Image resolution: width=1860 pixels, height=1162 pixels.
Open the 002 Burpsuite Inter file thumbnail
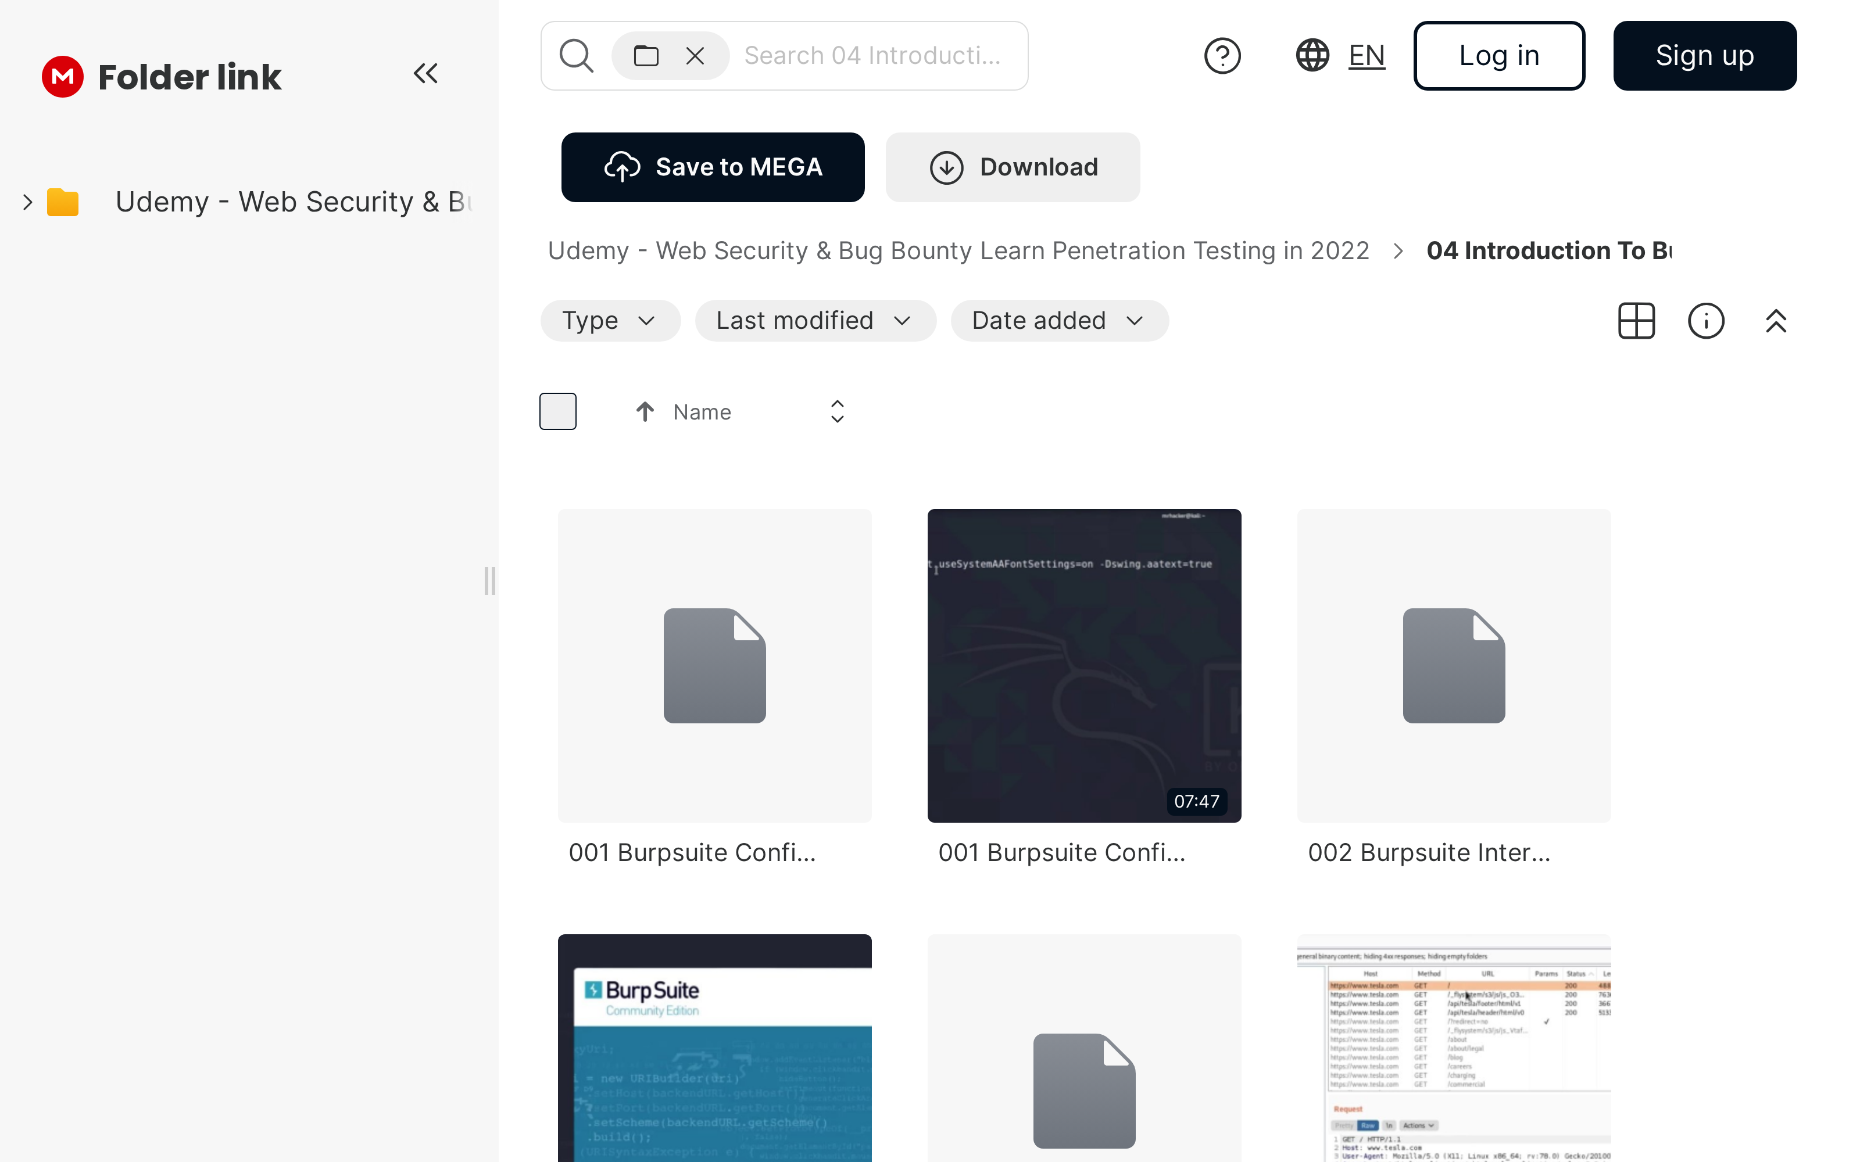click(x=1454, y=666)
